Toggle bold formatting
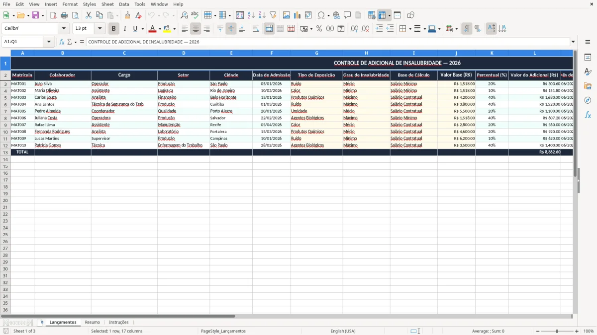The width and height of the screenshot is (597, 335). (114, 29)
